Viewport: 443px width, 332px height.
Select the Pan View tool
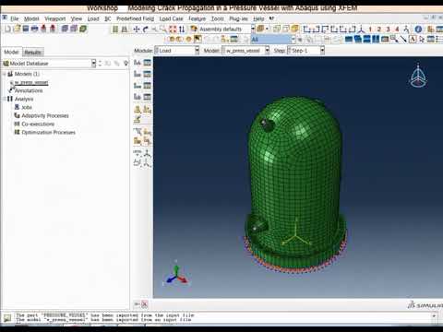click(137, 30)
